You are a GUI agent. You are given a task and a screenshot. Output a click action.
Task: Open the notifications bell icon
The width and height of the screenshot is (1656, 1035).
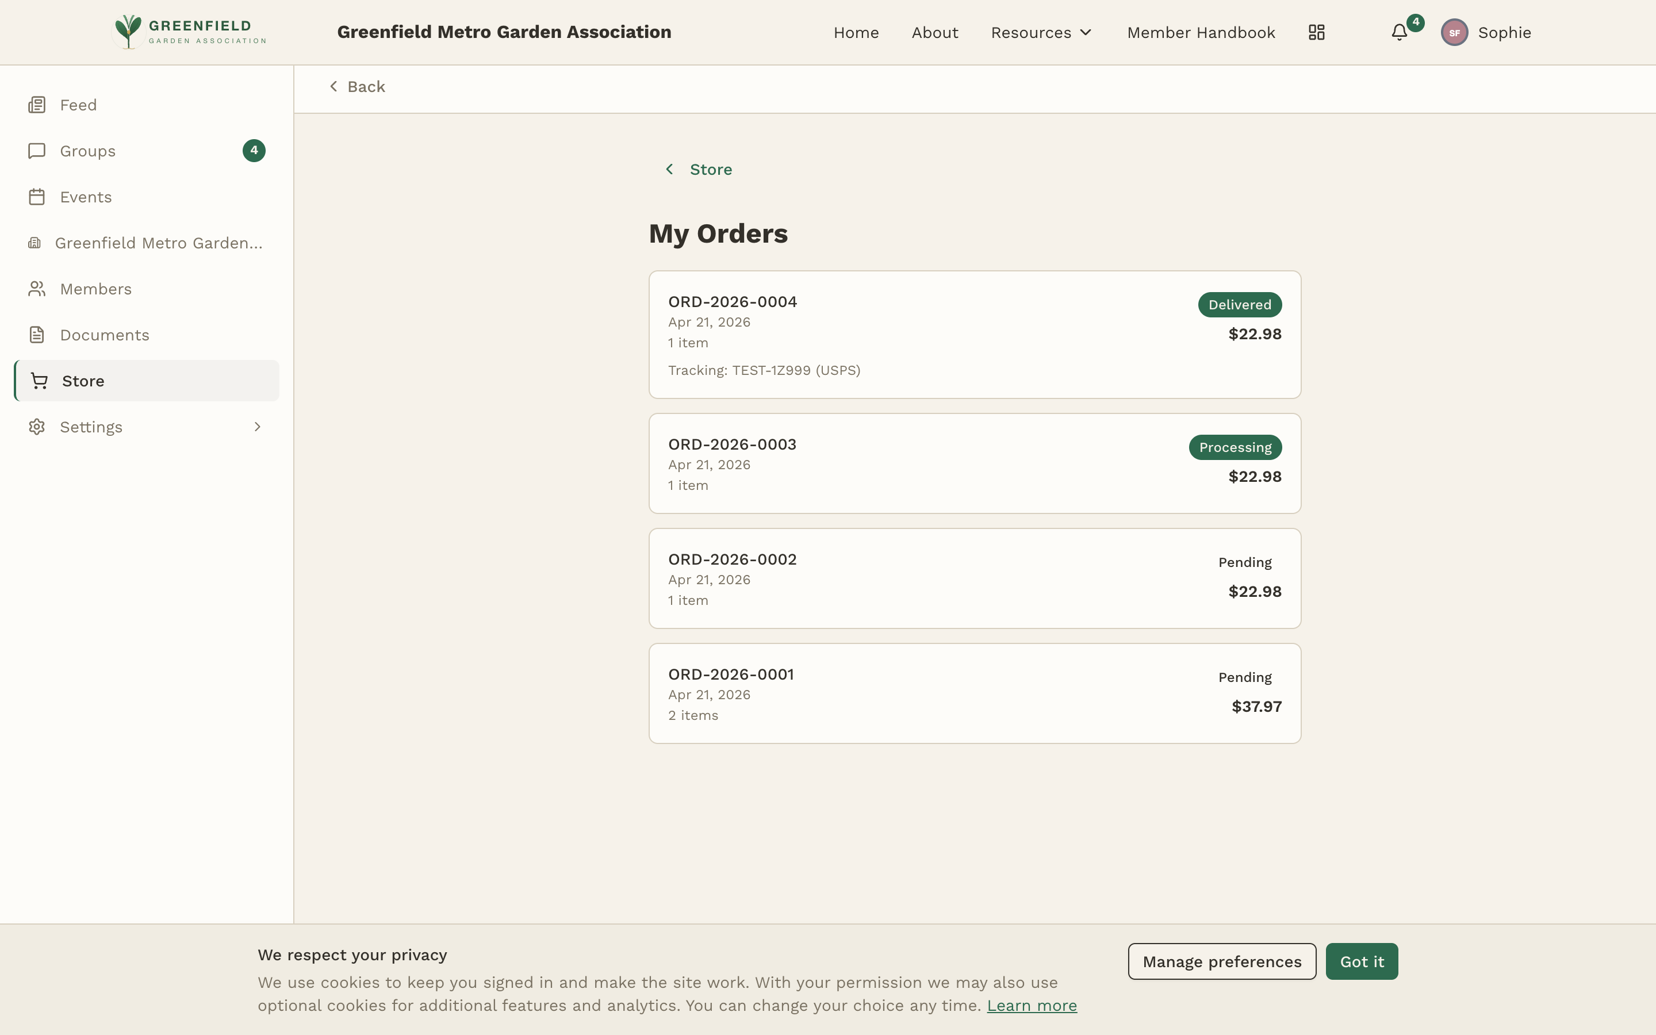tap(1399, 32)
